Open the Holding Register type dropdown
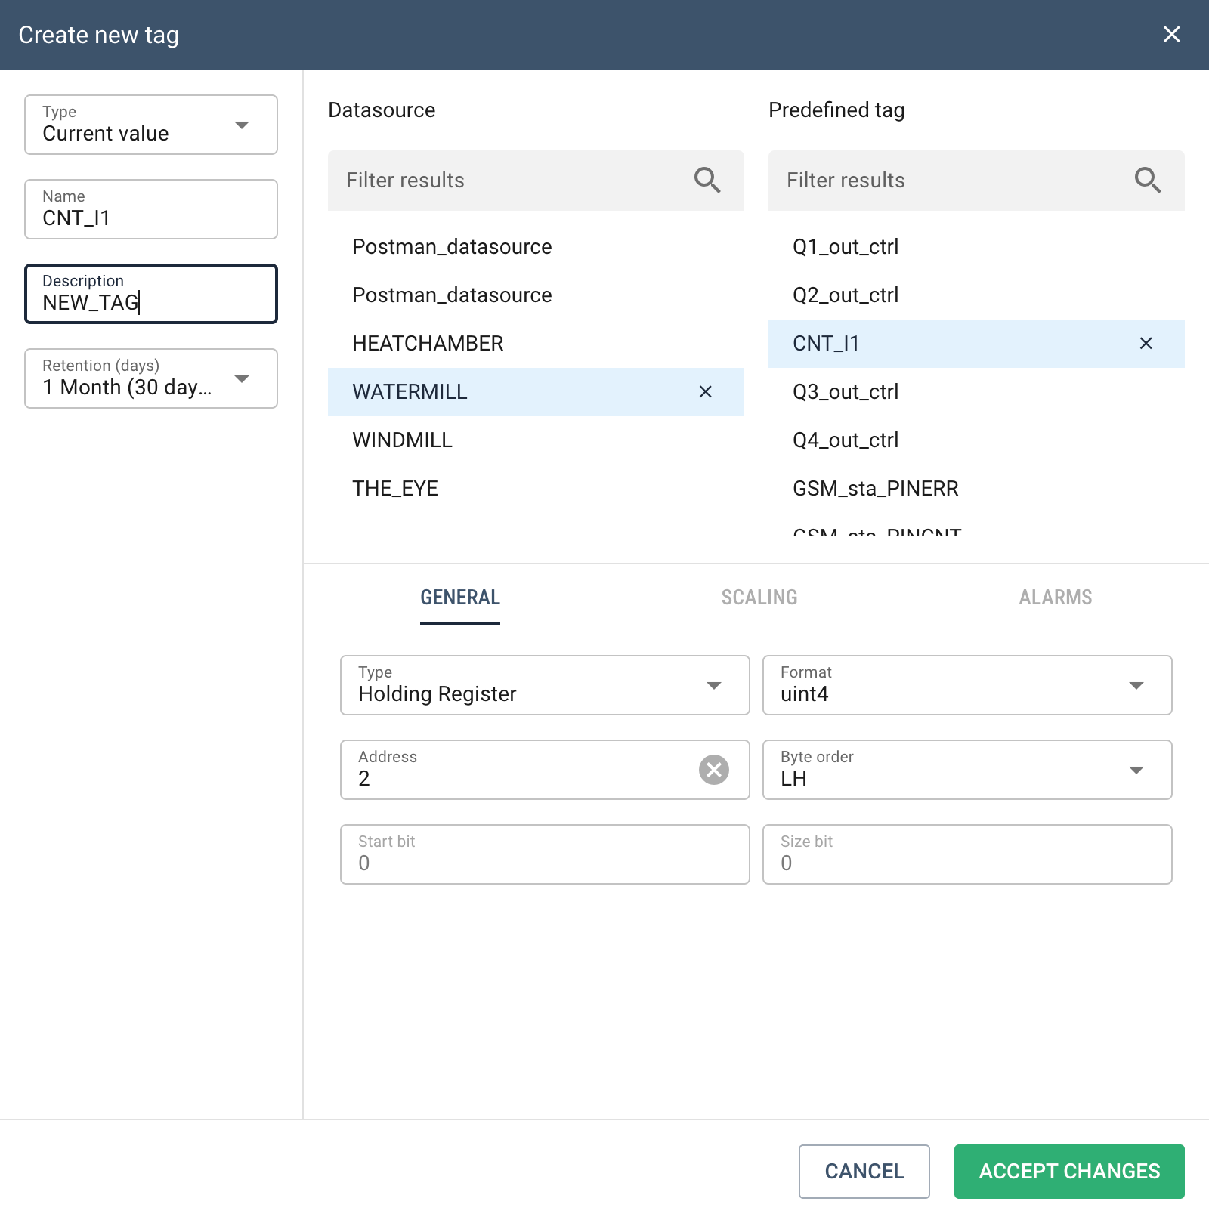Screen dimensions: 1209x1223 pos(545,685)
